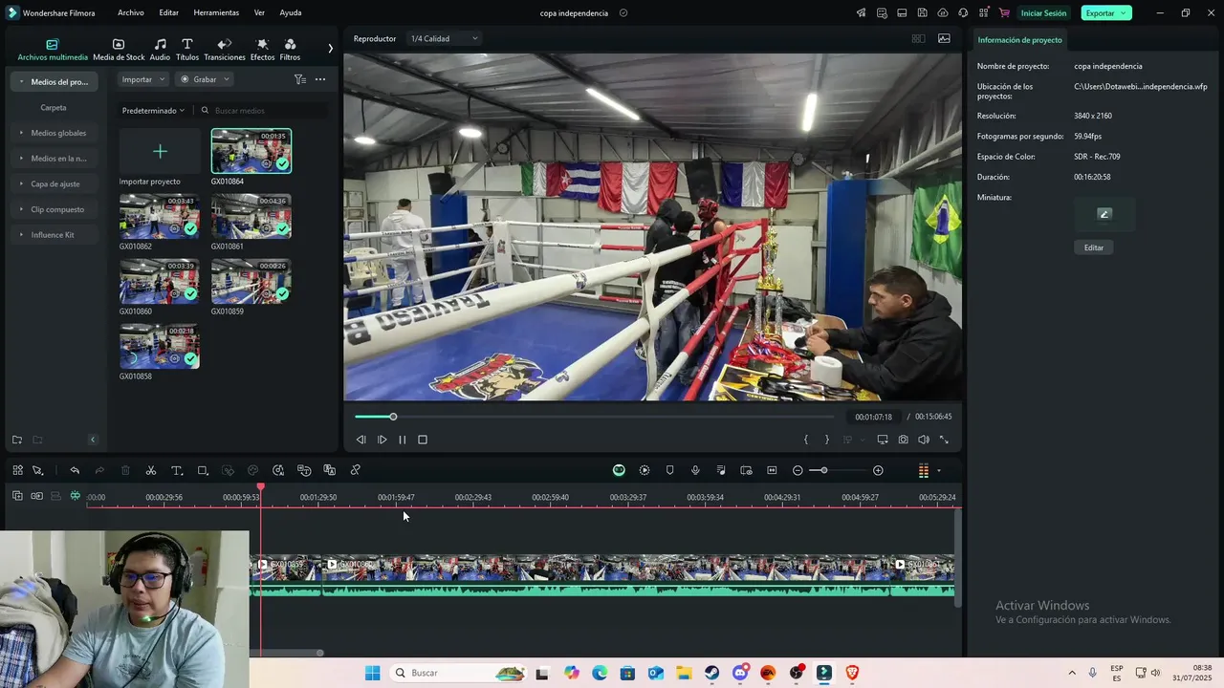
Task: Click the preview playback progress slider
Action: (x=593, y=417)
